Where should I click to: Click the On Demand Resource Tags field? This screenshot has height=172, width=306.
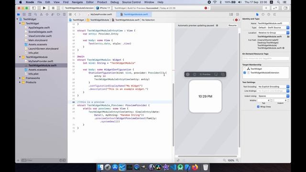point(266,58)
